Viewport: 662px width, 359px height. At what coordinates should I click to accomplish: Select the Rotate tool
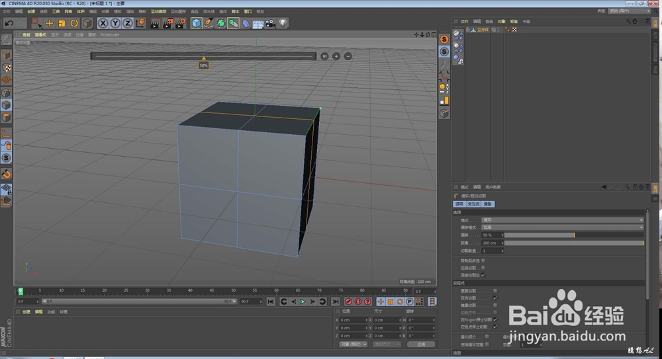[x=74, y=23]
